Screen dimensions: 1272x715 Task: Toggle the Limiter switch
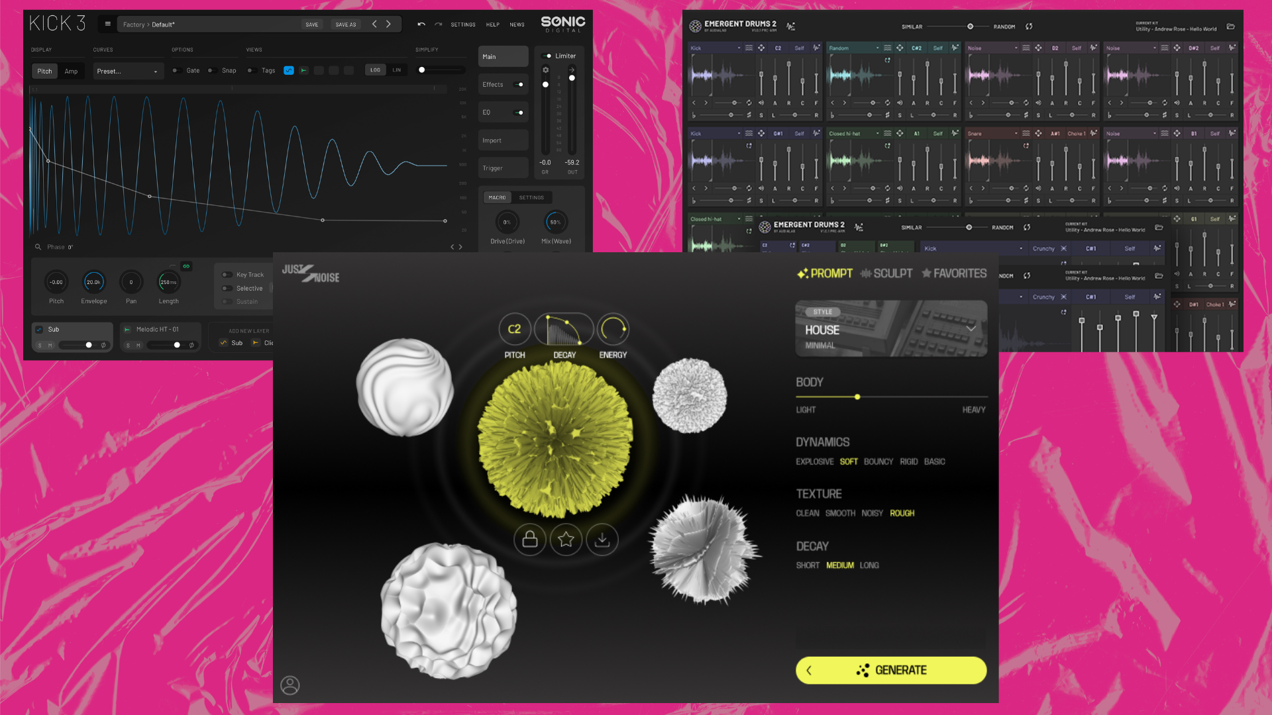pyautogui.click(x=547, y=56)
